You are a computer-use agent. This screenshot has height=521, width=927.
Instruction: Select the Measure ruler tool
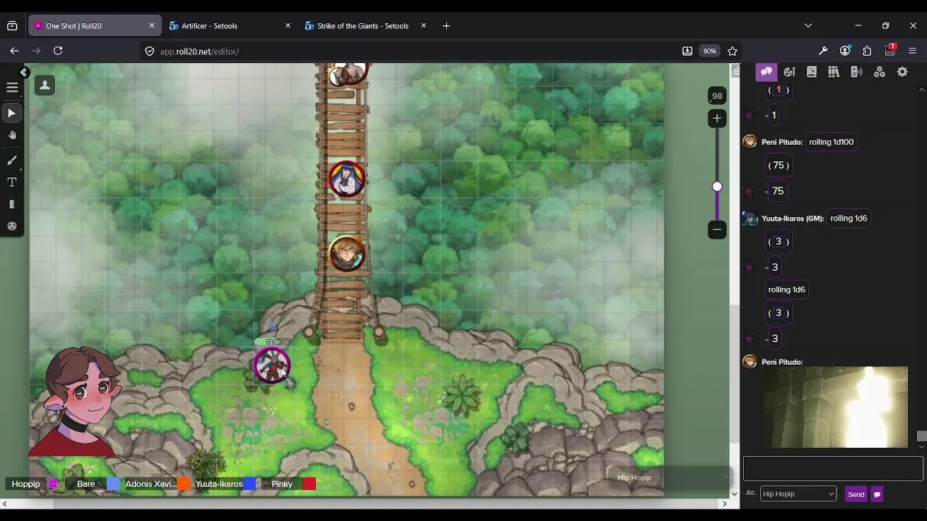click(12, 205)
